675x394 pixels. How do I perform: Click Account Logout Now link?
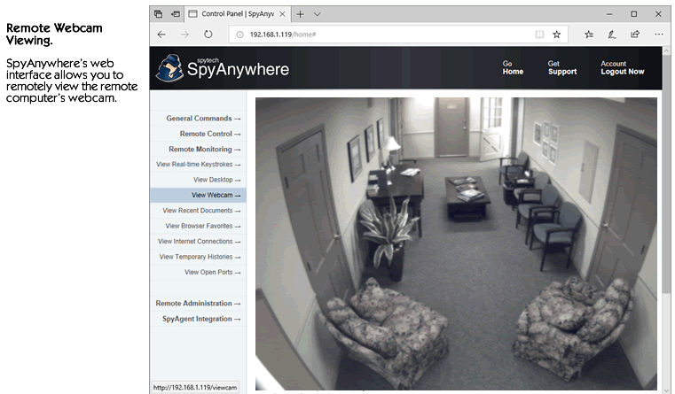tap(623, 68)
